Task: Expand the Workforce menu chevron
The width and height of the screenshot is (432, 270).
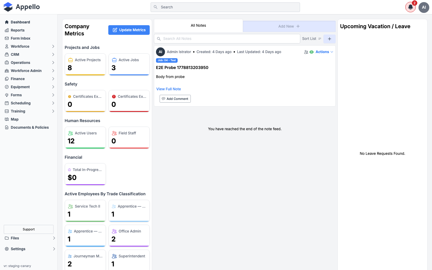Action: pyautogui.click(x=53, y=46)
